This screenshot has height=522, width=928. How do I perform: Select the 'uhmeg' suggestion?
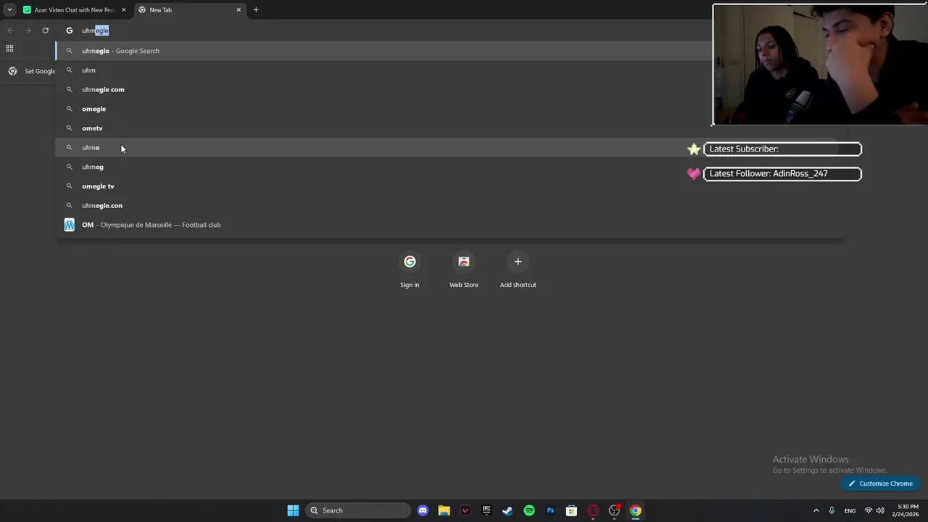pyautogui.click(x=450, y=167)
